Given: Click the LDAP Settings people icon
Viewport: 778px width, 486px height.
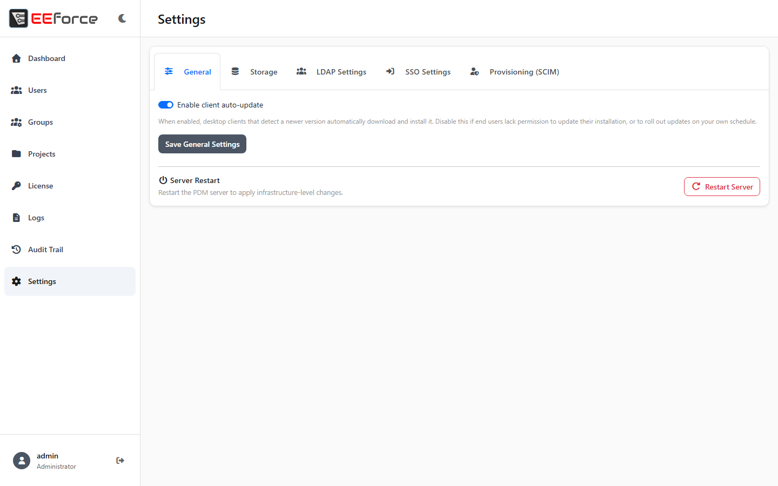Looking at the screenshot, I should [x=301, y=71].
